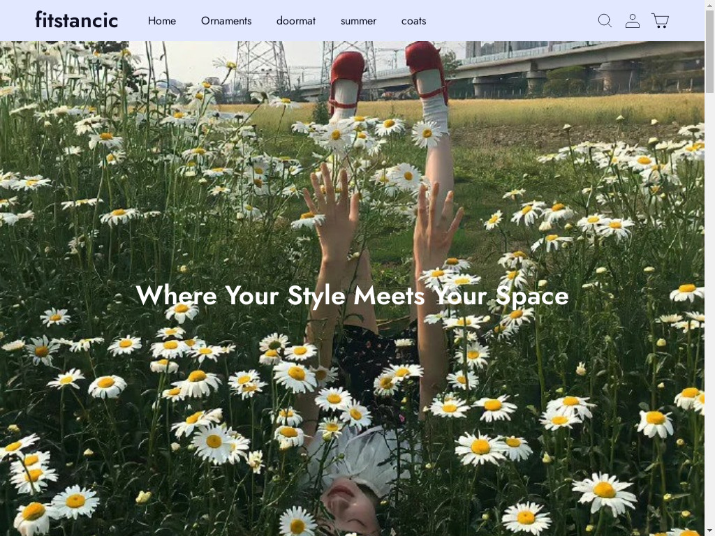Open the user account icon
Image resolution: width=715 pixels, height=536 pixels.
point(633,20)
